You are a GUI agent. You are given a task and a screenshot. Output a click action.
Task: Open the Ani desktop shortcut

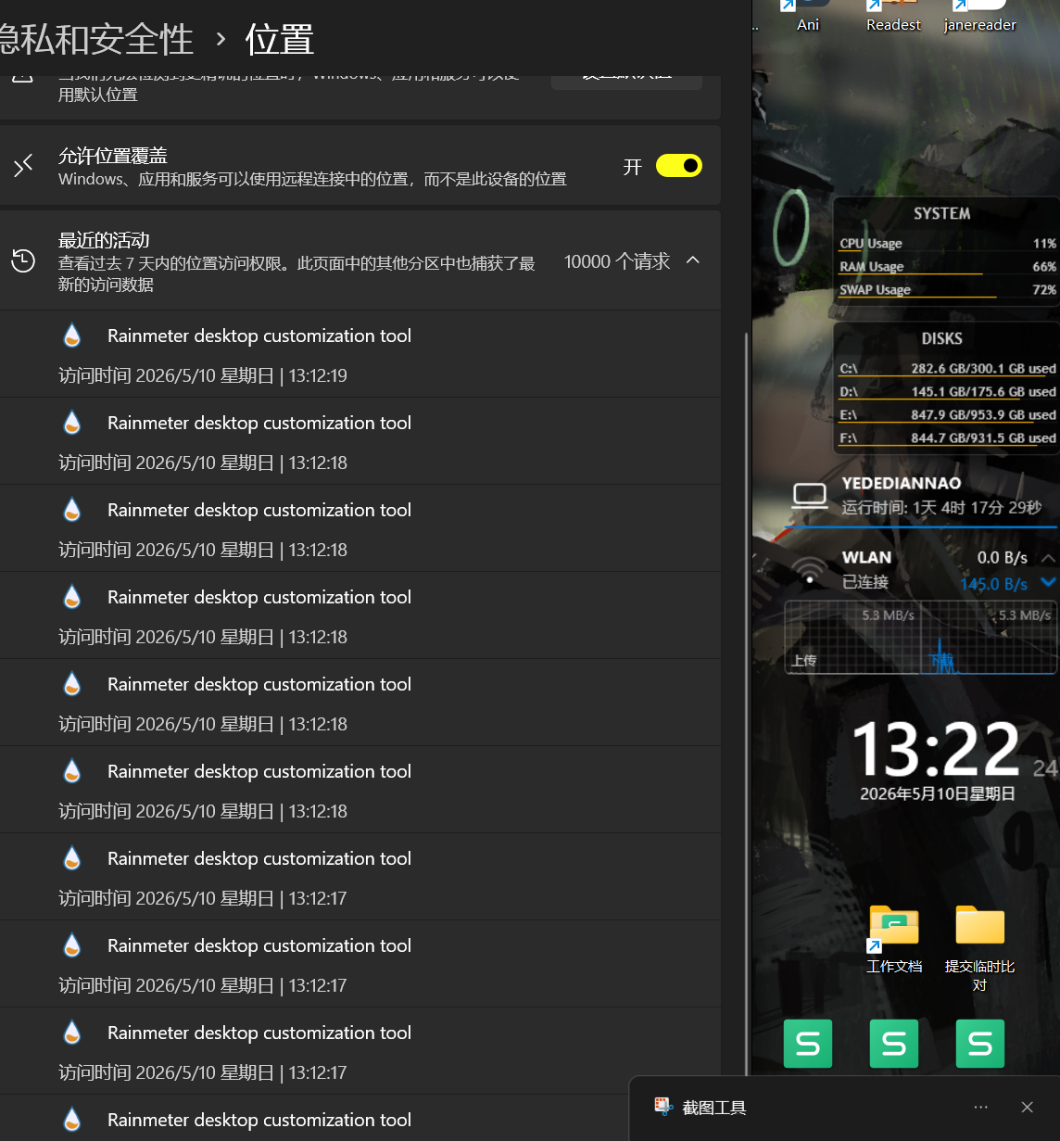click(808, 17)
